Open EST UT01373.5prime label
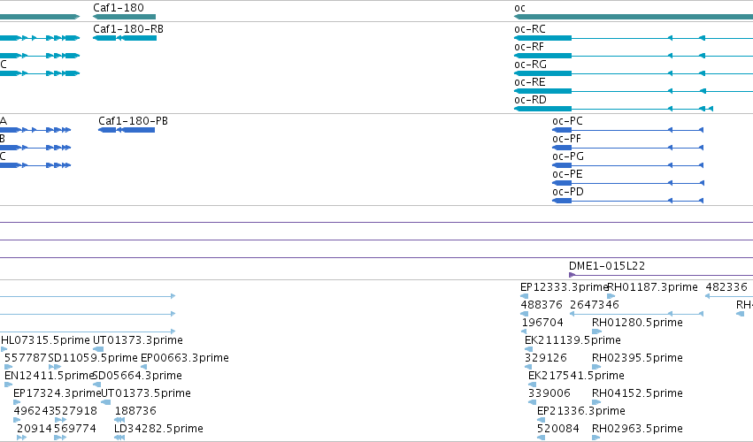The image size is (753, 442). click(146, 393)
